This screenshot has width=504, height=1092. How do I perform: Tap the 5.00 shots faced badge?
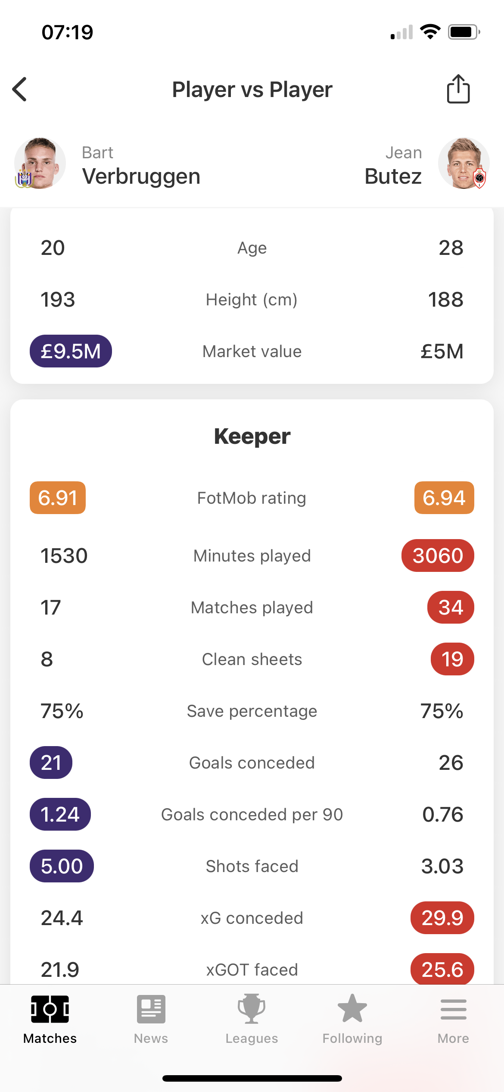[x=62, y=866]
